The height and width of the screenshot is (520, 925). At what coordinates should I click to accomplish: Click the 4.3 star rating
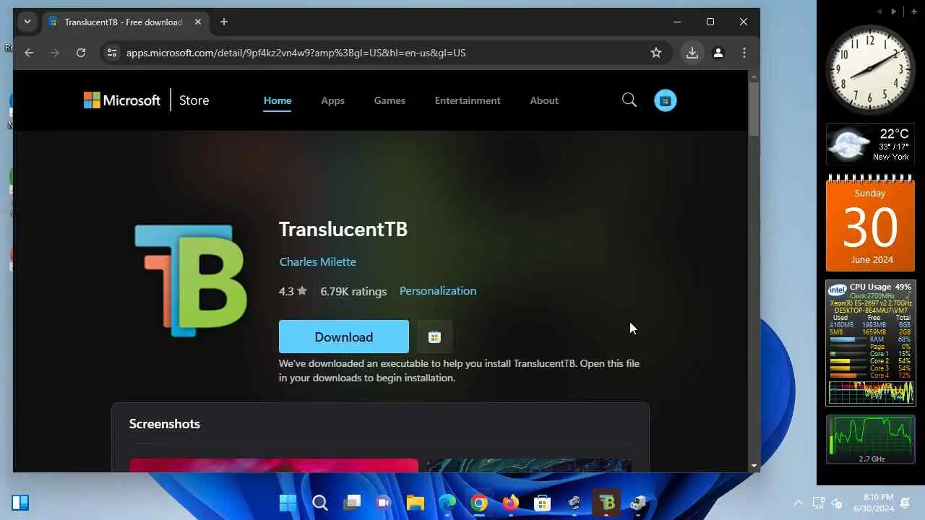coord(293,291)
